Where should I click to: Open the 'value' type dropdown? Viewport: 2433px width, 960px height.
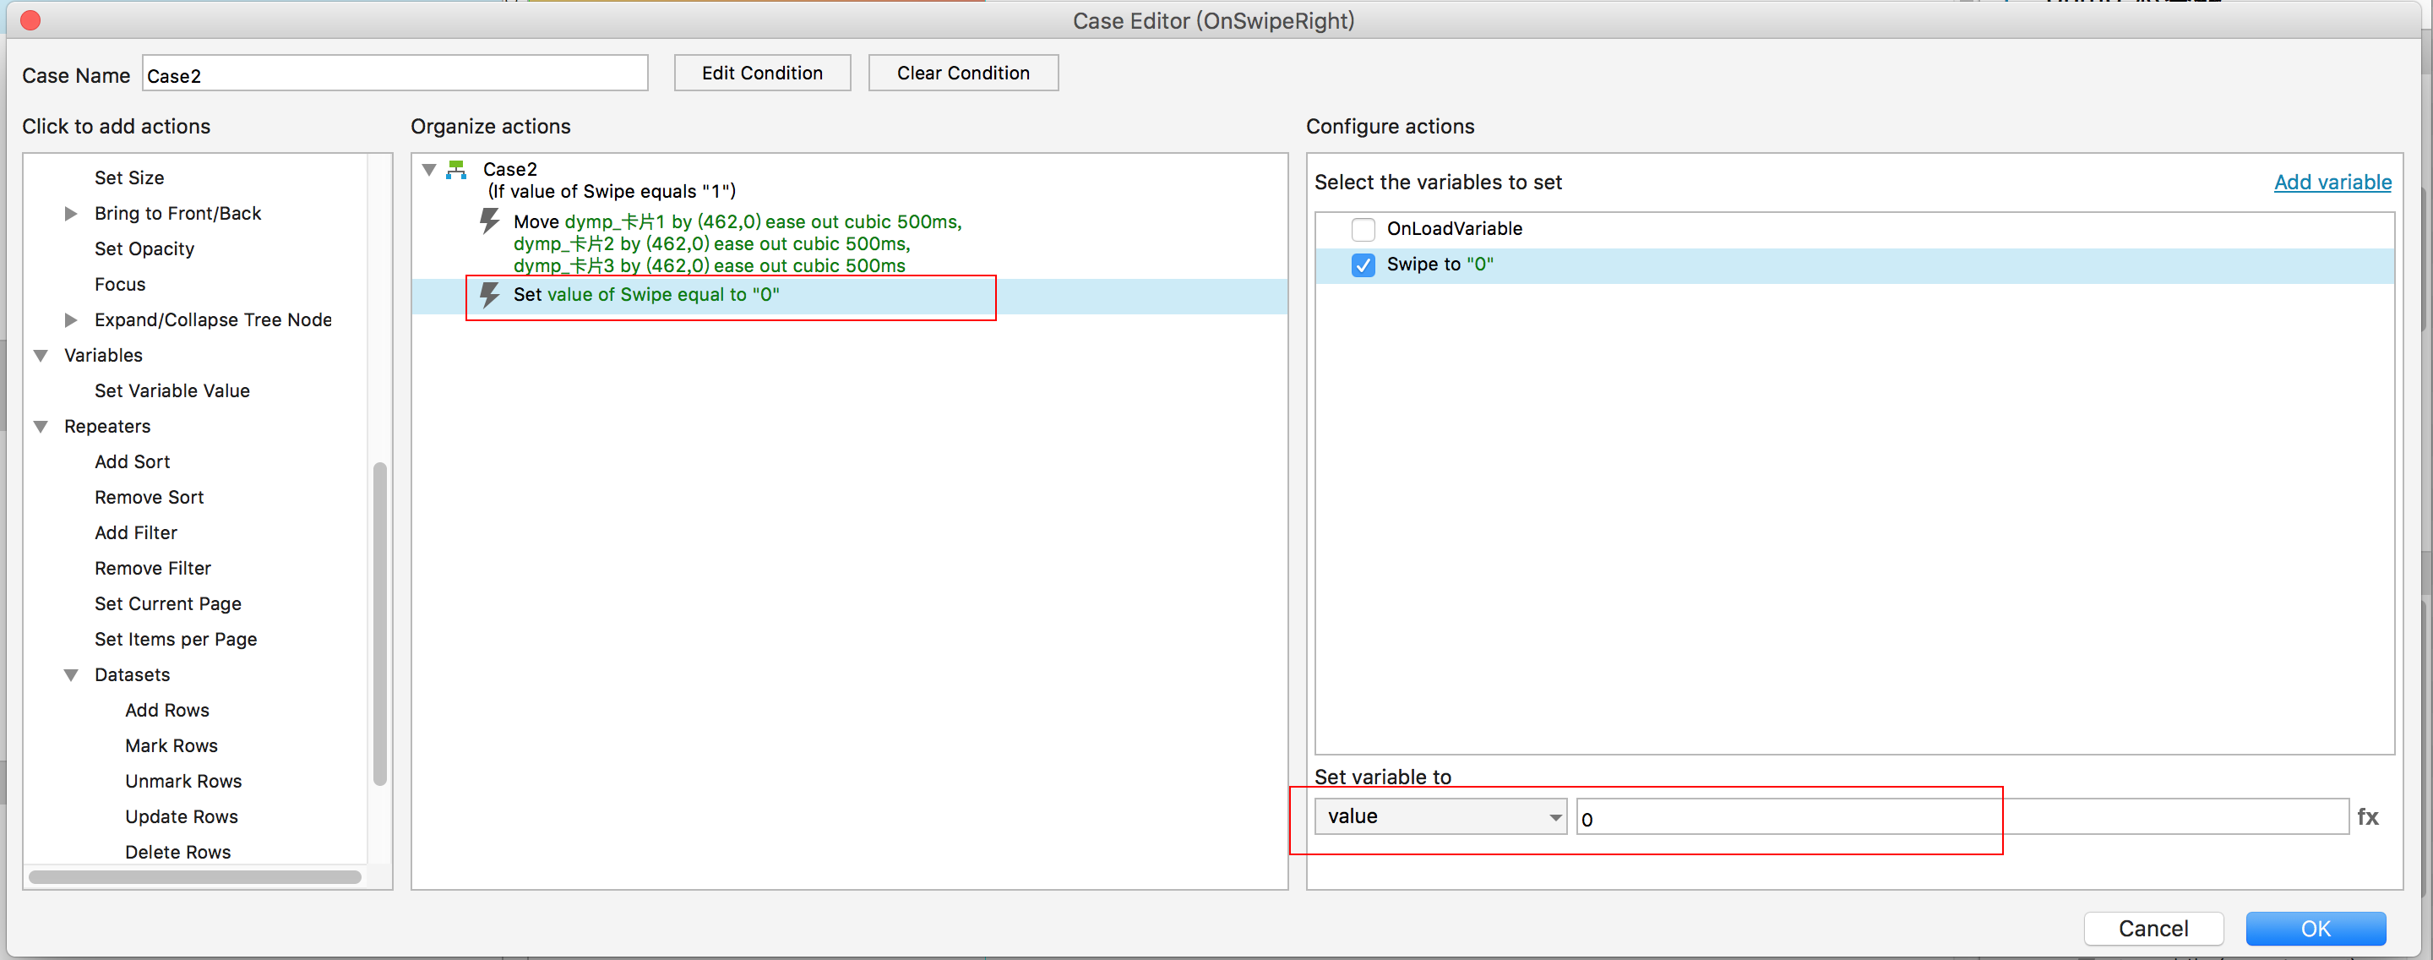click(1440, 816)
